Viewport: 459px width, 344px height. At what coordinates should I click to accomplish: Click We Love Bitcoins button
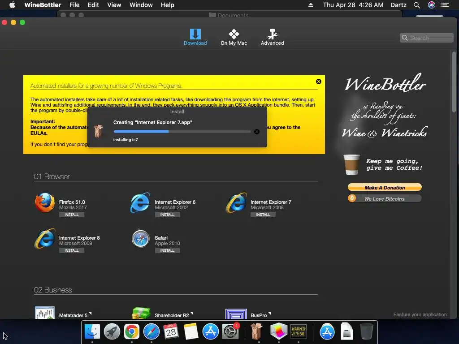[385, 199]
